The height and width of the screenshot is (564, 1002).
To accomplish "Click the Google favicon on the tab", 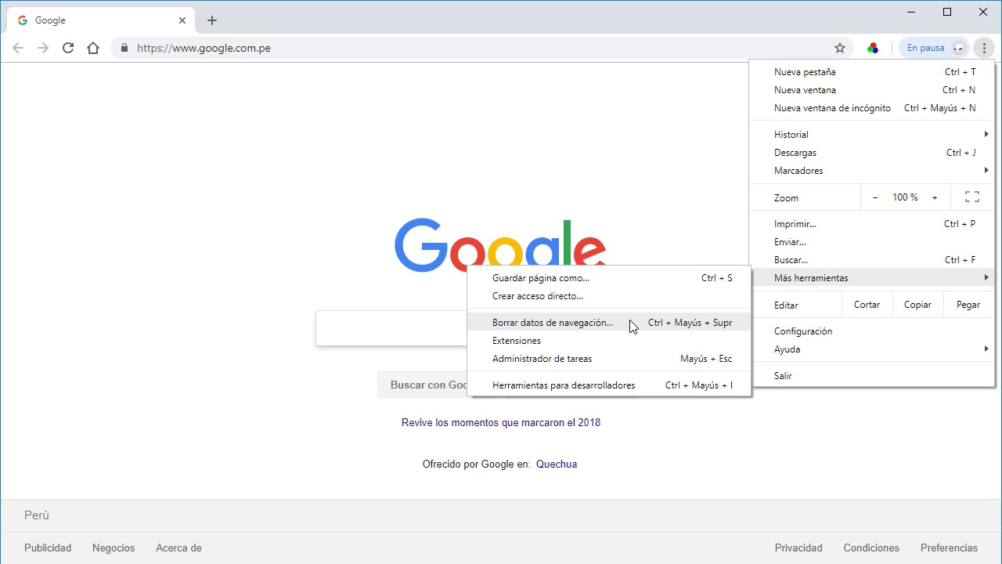I will click(22, 20).
